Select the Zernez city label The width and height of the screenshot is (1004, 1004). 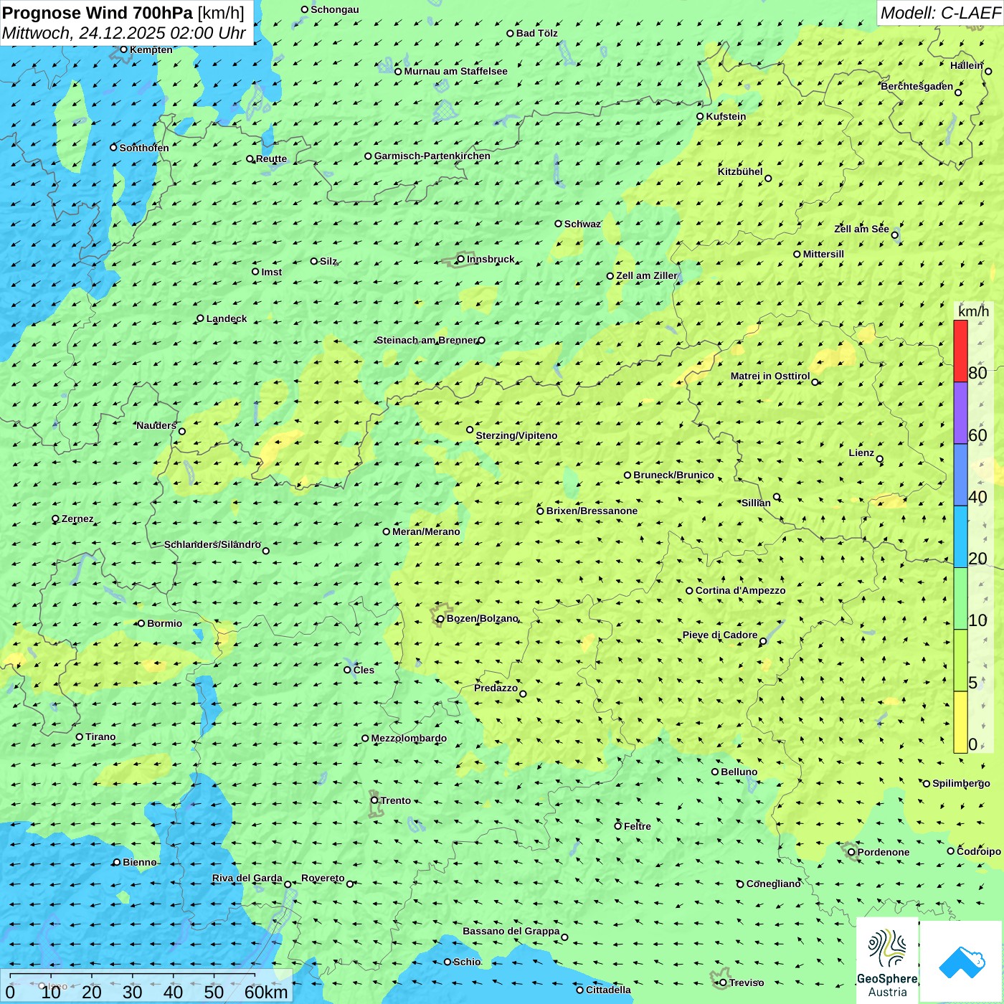(77, 518)
